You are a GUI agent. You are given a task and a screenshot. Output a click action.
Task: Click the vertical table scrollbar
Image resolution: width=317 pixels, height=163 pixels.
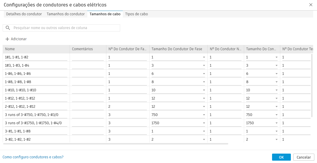(x=312, y=85)
